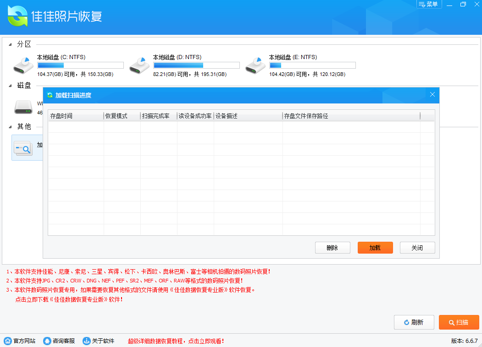
Task: Click the 删除 button in dialog
Action: (x=332, y=248)
